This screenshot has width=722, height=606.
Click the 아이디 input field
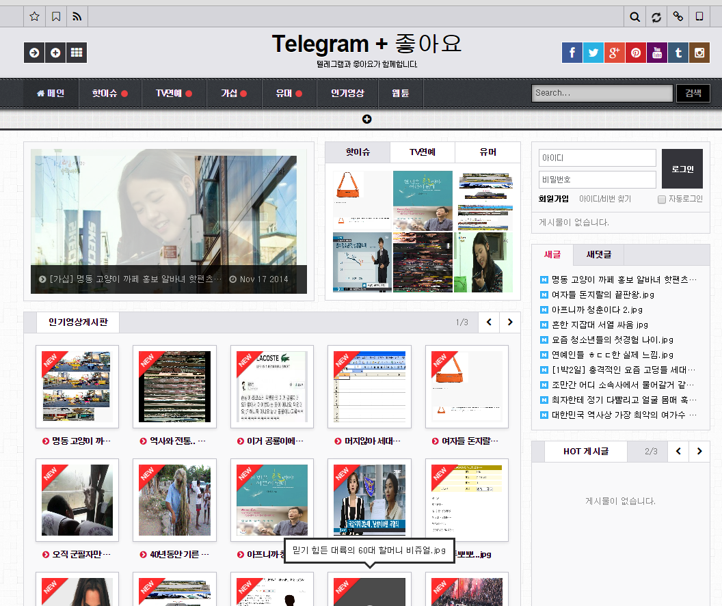point(597,158)
